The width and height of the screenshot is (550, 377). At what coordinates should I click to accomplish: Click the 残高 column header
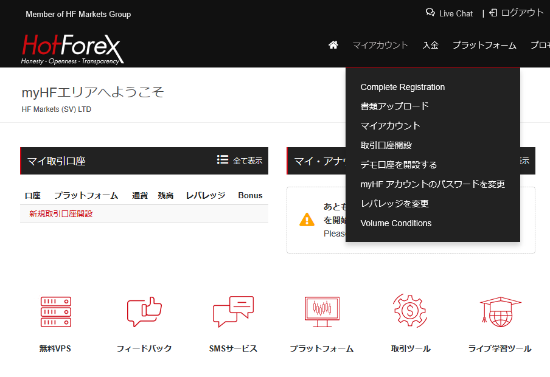click(165, 195)
